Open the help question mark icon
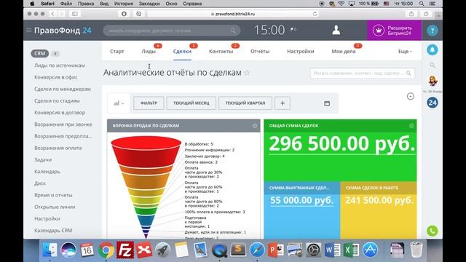 [x=432, y=31]
